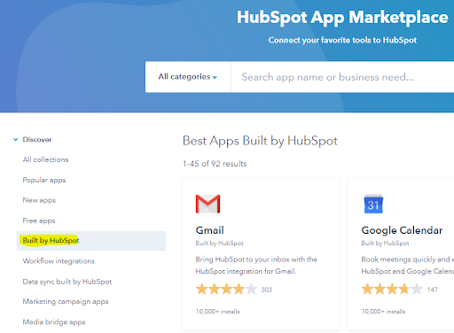Open the Google Calendar app title

pos(402,230)
